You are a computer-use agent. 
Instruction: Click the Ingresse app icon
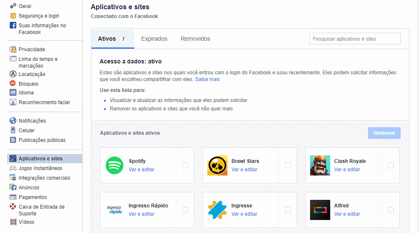click(217, 210)
